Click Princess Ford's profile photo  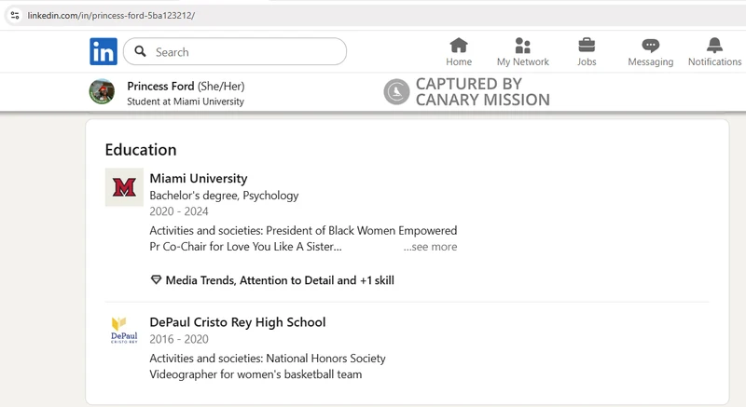(x=102, y=91)
